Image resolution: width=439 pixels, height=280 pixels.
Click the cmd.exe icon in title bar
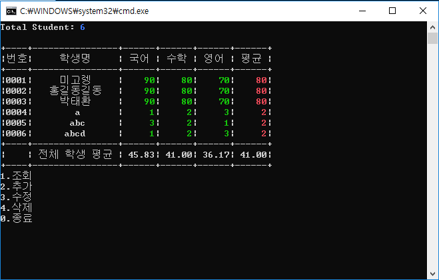pos(11,11)
